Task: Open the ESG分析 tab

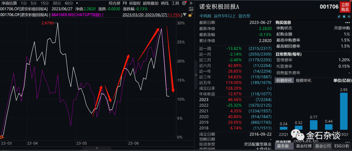Action: [342, 146]
